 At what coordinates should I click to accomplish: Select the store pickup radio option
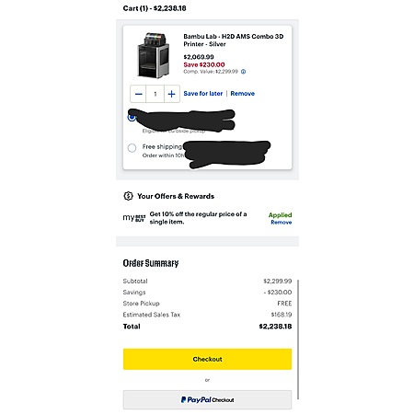132,117
